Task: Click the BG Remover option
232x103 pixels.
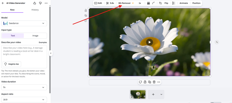Action: [x=125, y=3]
